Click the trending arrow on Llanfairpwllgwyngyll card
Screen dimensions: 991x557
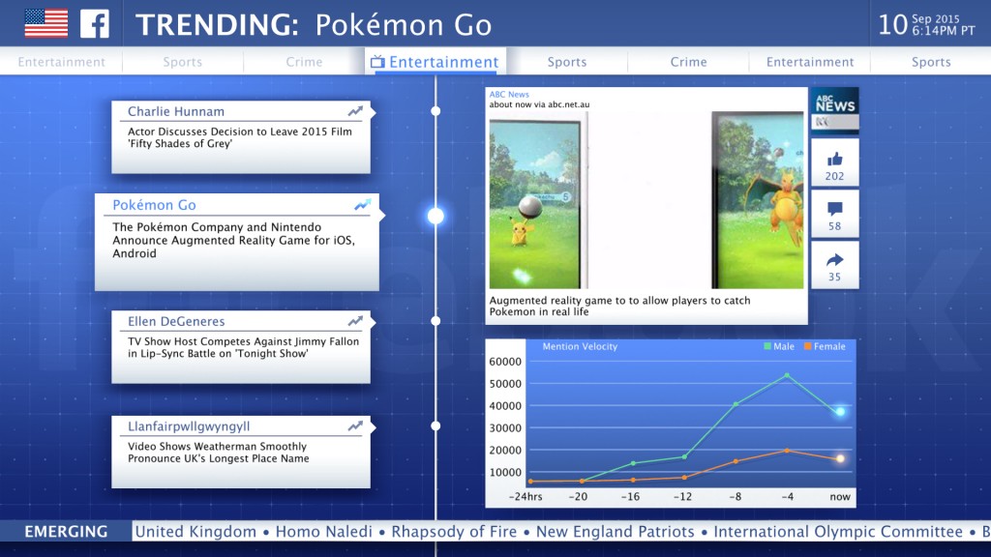point(355,426)
